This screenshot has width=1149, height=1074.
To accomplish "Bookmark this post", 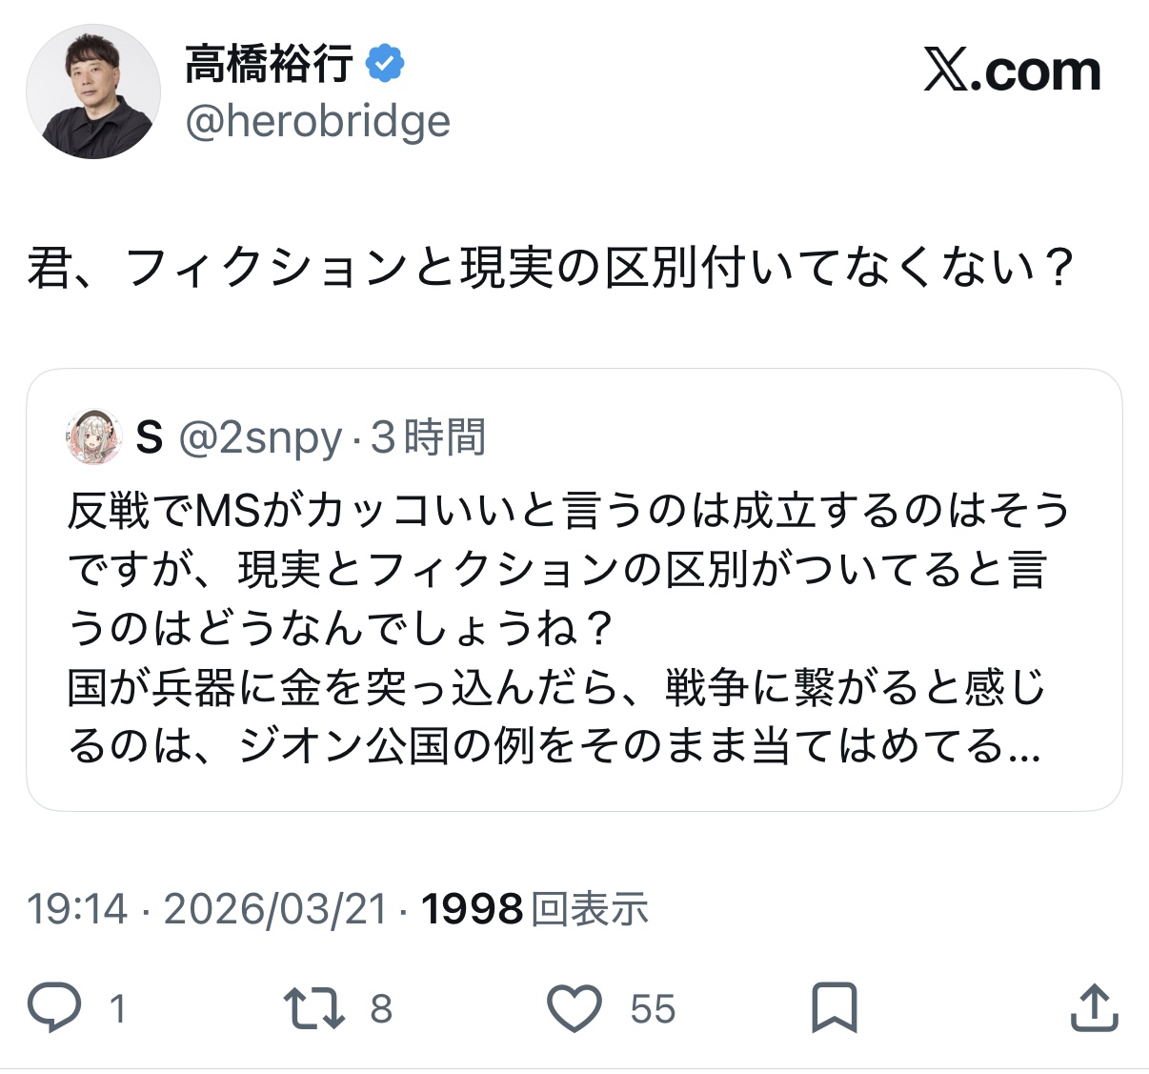I will (834, 1008).
